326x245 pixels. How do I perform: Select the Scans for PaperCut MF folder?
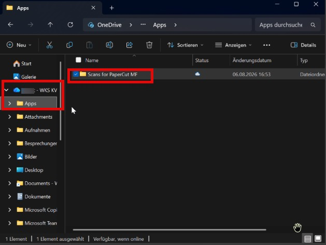pyautogui.click(x=112, y=74)
